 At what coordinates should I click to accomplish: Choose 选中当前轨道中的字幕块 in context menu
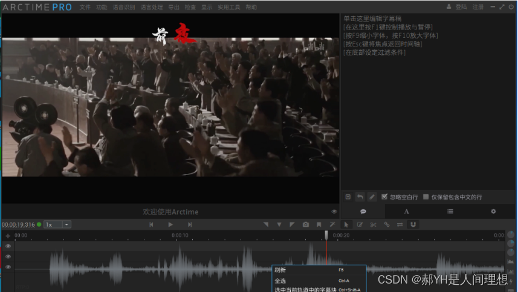tap(319, 290)
